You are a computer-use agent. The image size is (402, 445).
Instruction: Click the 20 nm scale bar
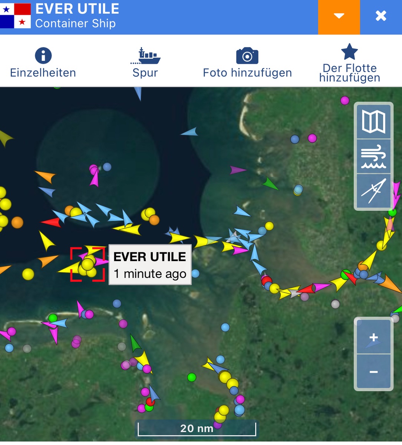[197, 429]
